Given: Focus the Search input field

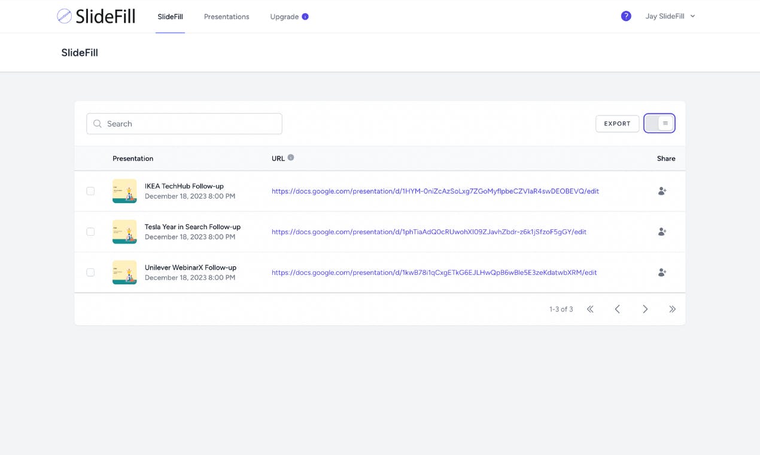Looking at the screenshot, I should point(184,124).
